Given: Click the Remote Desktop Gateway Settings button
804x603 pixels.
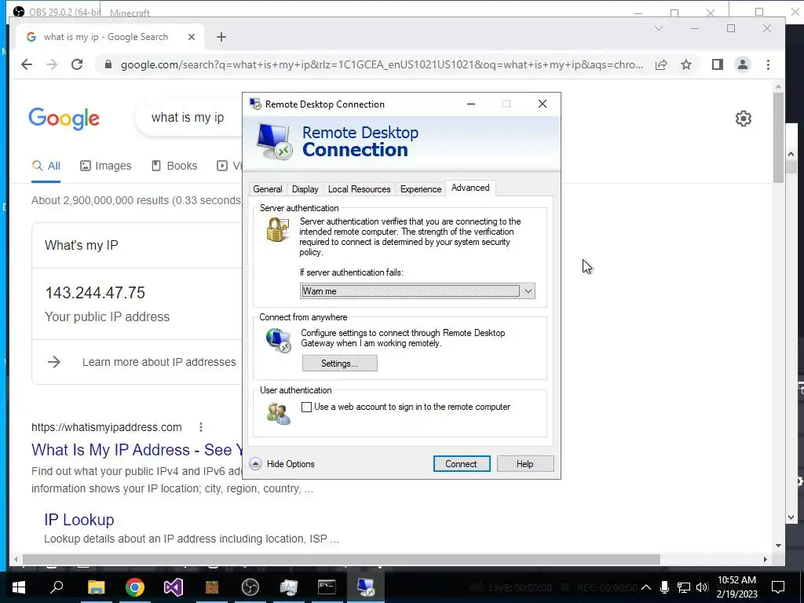Looking at the screenshot, I should click(x=339, y=364).
